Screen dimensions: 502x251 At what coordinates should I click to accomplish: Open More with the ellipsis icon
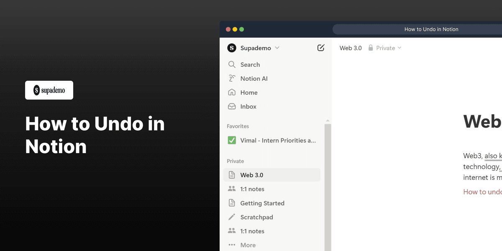click(232, 245)
